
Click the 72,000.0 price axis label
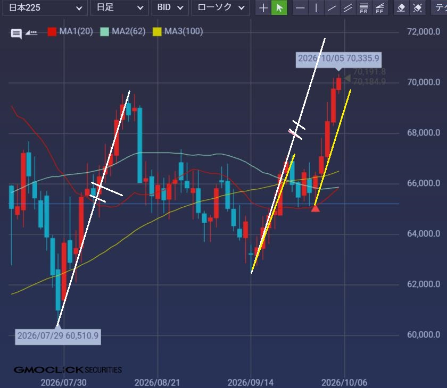click(424, 32)
